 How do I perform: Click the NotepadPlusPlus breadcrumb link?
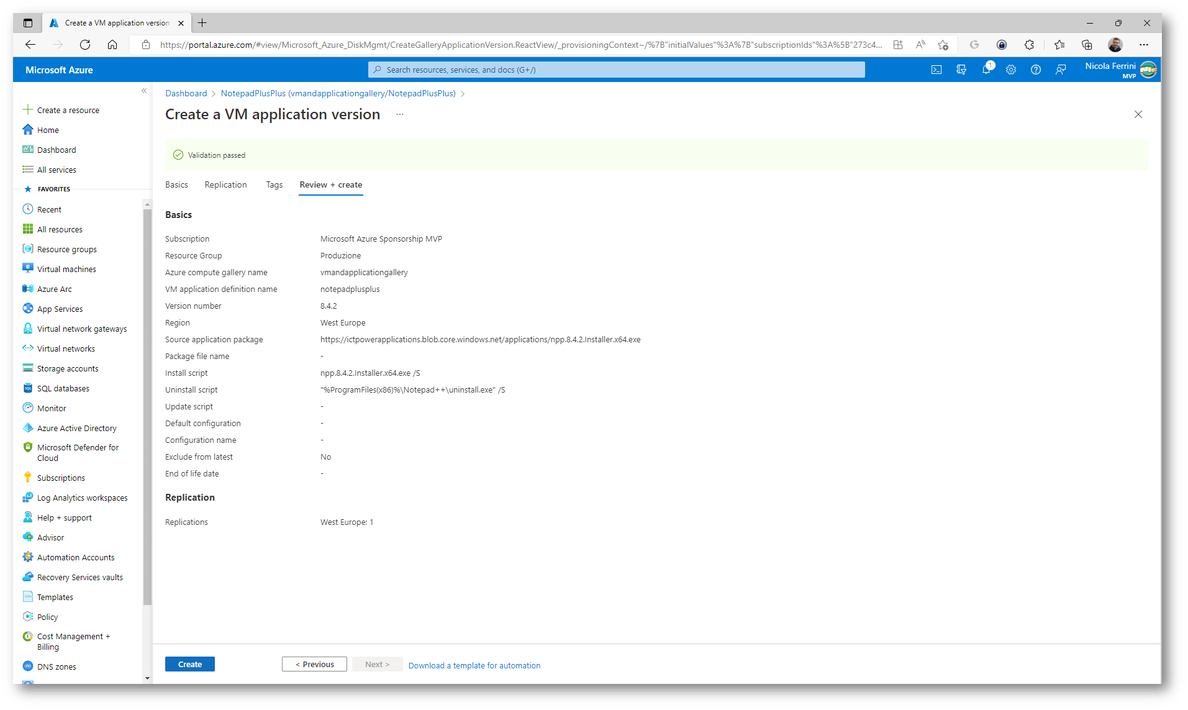pos(338,93)
